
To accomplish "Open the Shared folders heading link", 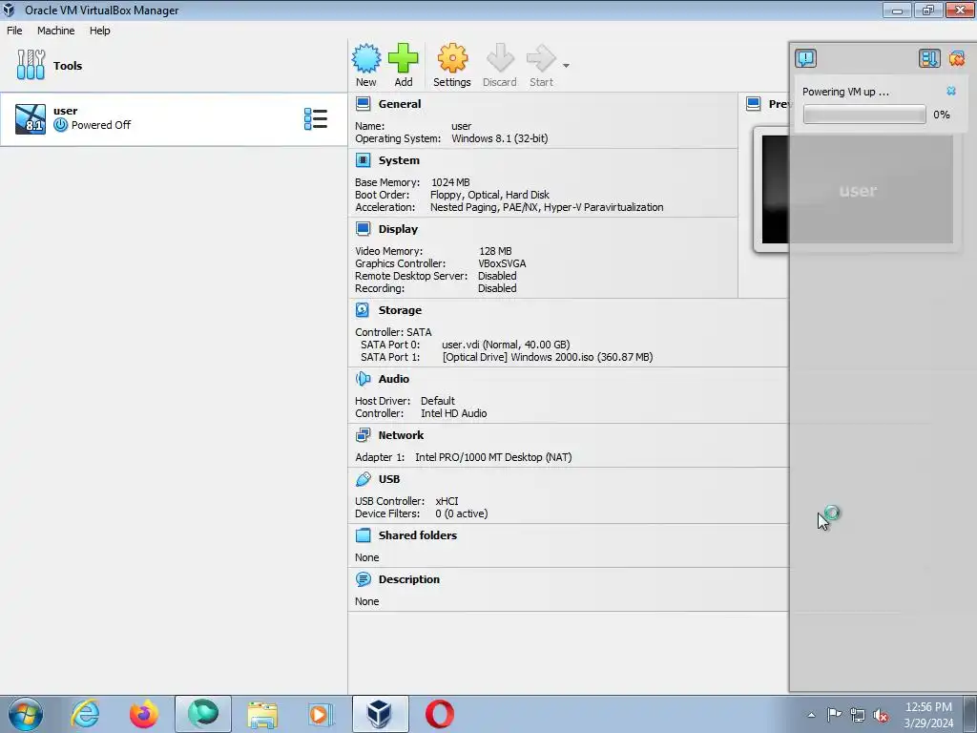I will (x=418, y=534).
